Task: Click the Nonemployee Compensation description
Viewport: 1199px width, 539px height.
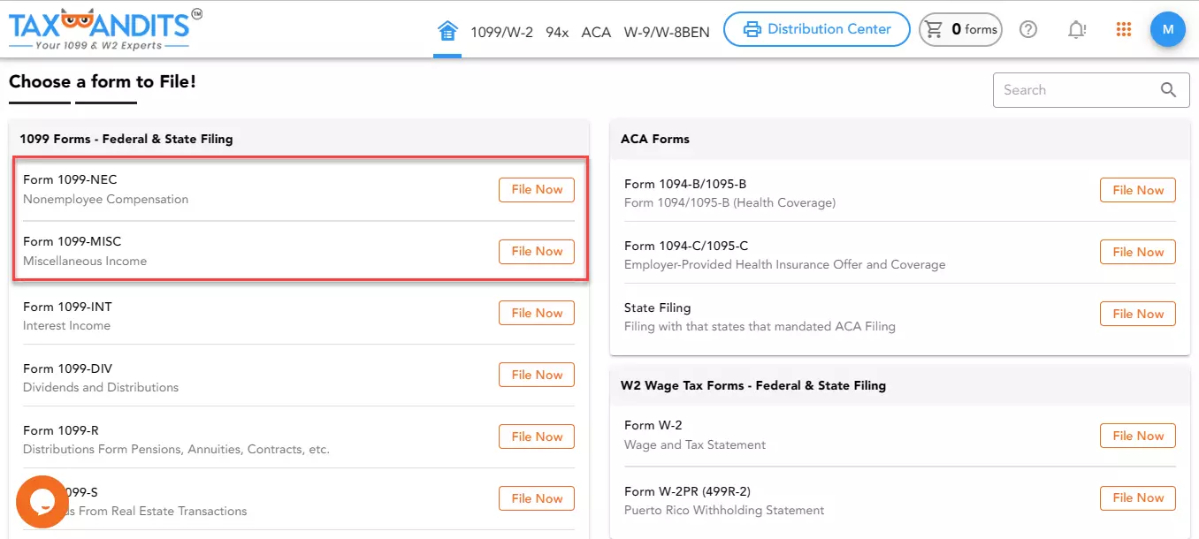Action: [106, 200]
